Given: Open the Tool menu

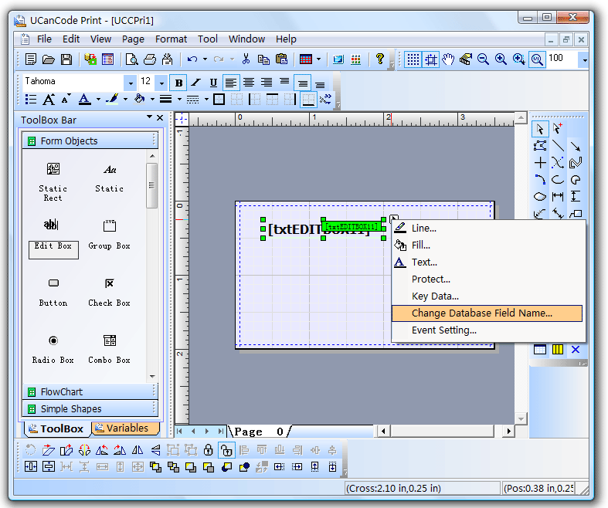Looking at the screenshot, I should (x=208, y=39).
